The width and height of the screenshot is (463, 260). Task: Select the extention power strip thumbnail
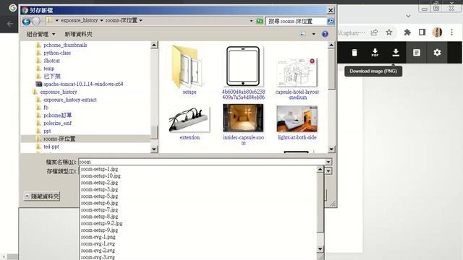pyautogui.click(x=189, y=119)
